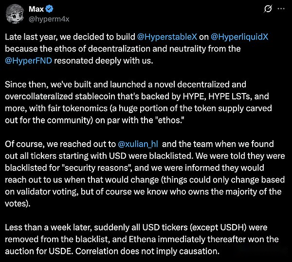
Task: Open the three-dot more options menu
Action: pos(281,9)
